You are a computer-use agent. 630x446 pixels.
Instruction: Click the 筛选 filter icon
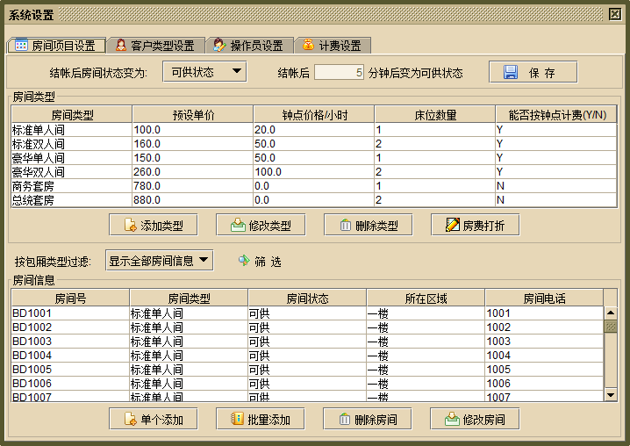pos(244,261)
